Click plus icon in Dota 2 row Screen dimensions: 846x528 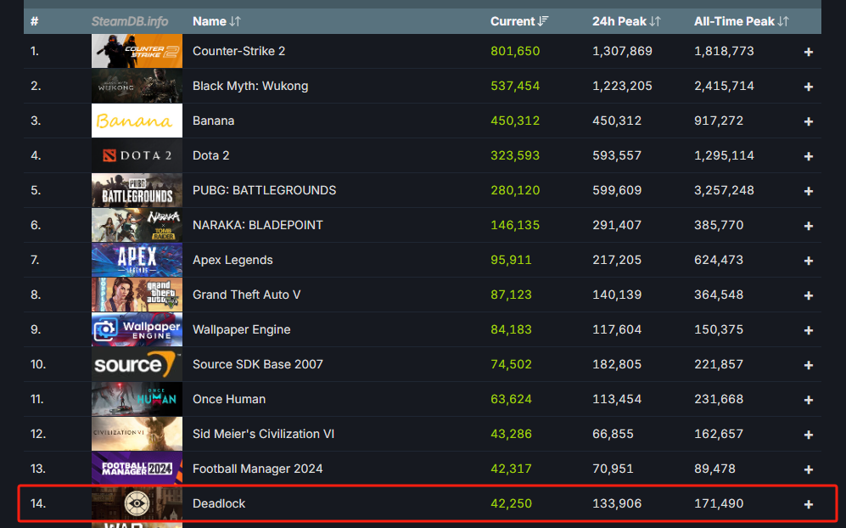808,156
